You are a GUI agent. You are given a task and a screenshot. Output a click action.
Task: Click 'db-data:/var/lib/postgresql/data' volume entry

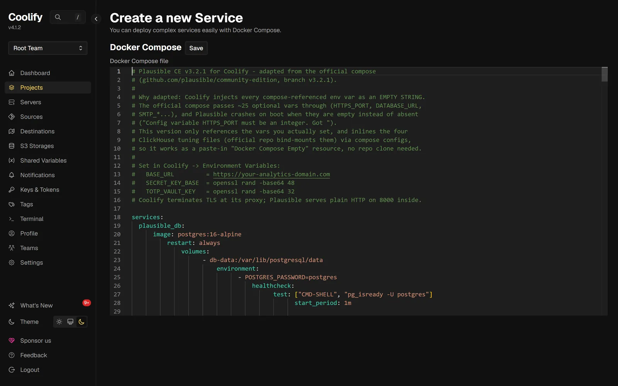coord(266,260)
